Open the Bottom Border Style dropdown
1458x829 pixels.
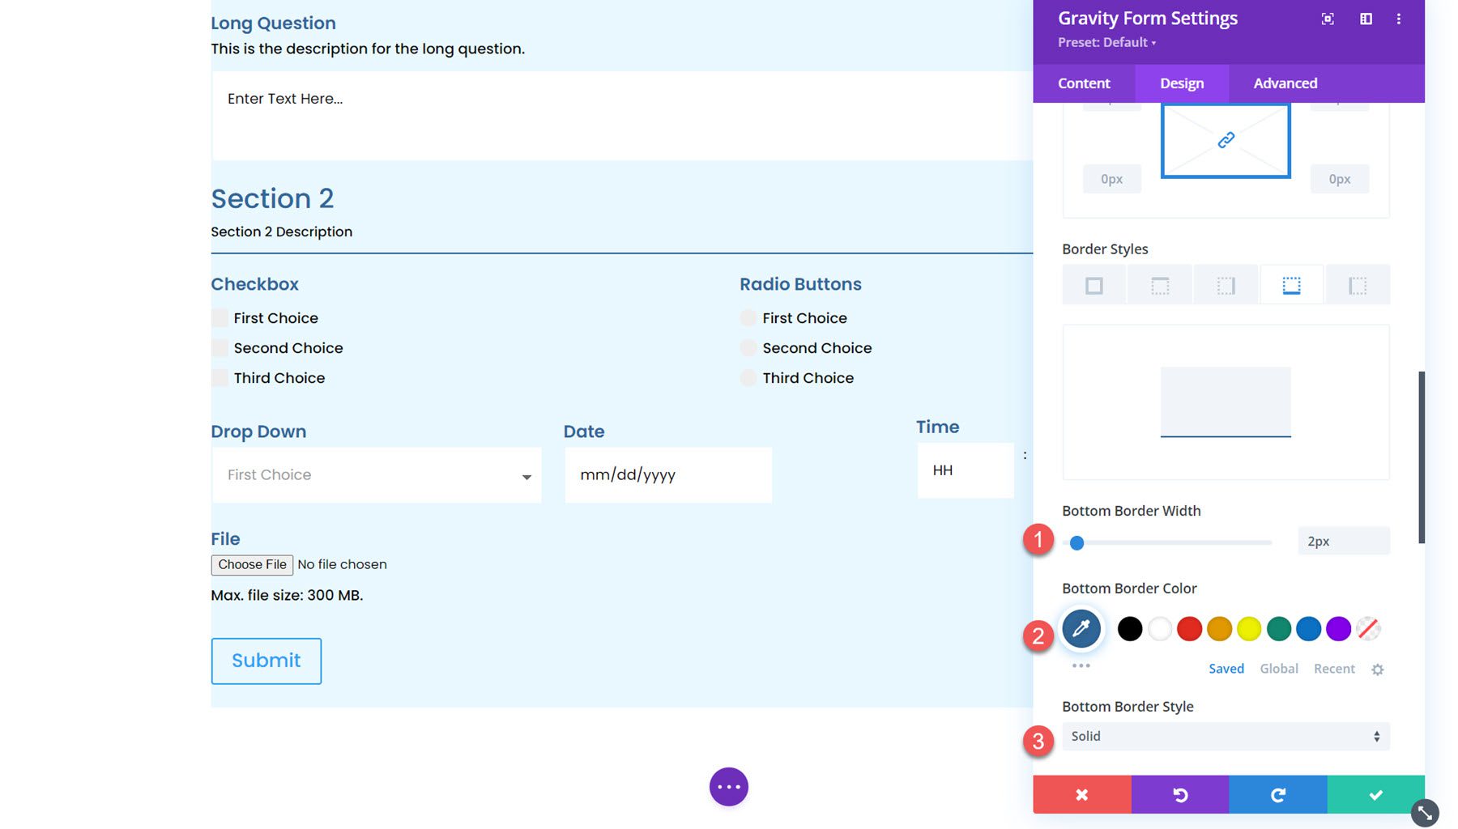coord(1225,736)
